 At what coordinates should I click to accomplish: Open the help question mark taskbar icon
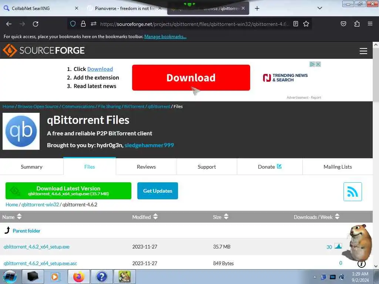pos(101,277)
